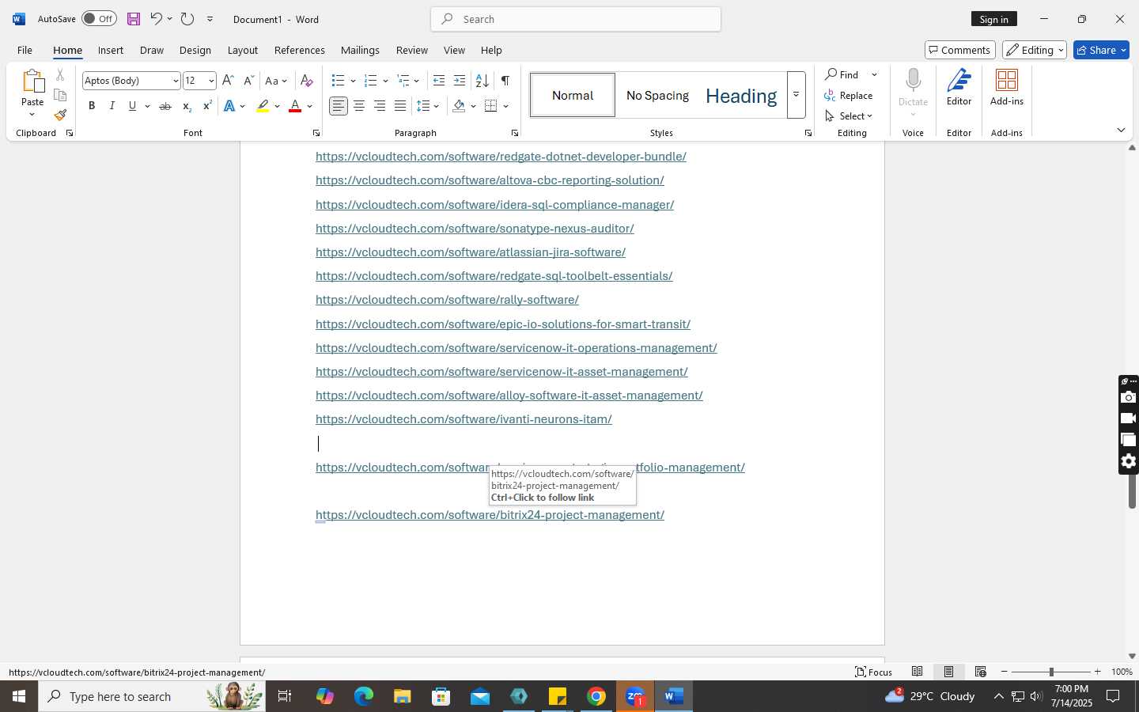Open the Select dropdown
Image resolution: width=1139 pixels, height=712 pixels.
(x=849, y=116)
